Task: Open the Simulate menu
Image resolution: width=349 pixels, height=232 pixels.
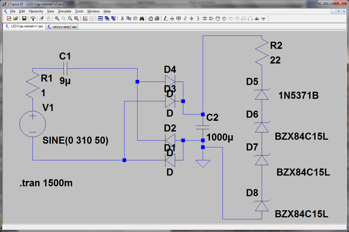Action: (64, 11)
